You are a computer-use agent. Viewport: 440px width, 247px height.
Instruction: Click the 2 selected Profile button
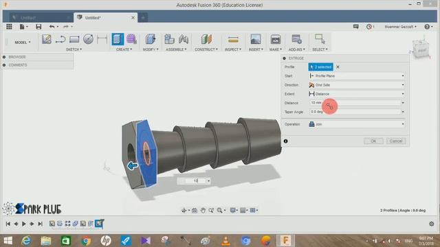(x=321, y=67)
